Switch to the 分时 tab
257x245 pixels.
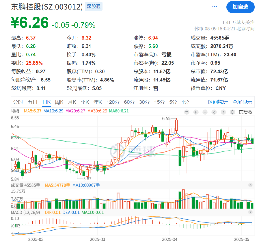coord(18,102)
